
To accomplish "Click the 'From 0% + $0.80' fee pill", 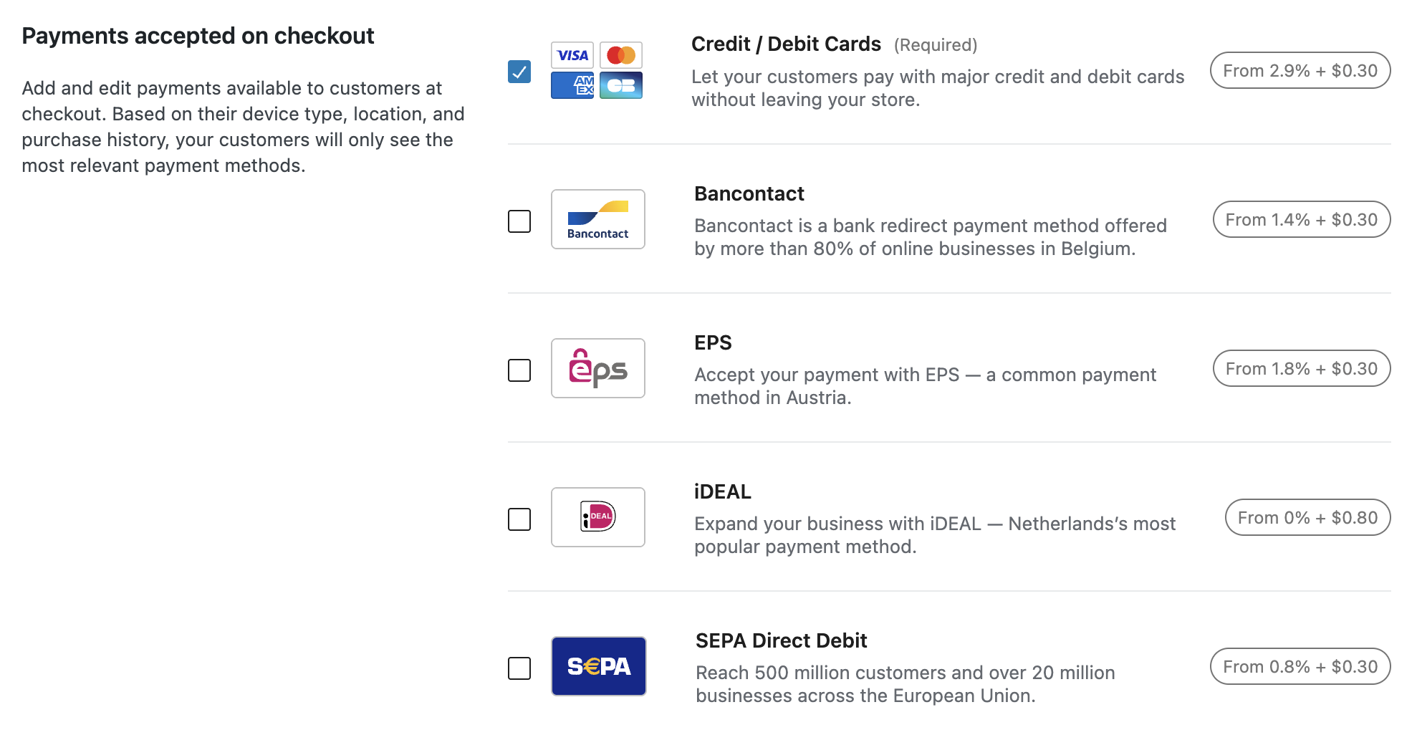I will point(1307,517).
